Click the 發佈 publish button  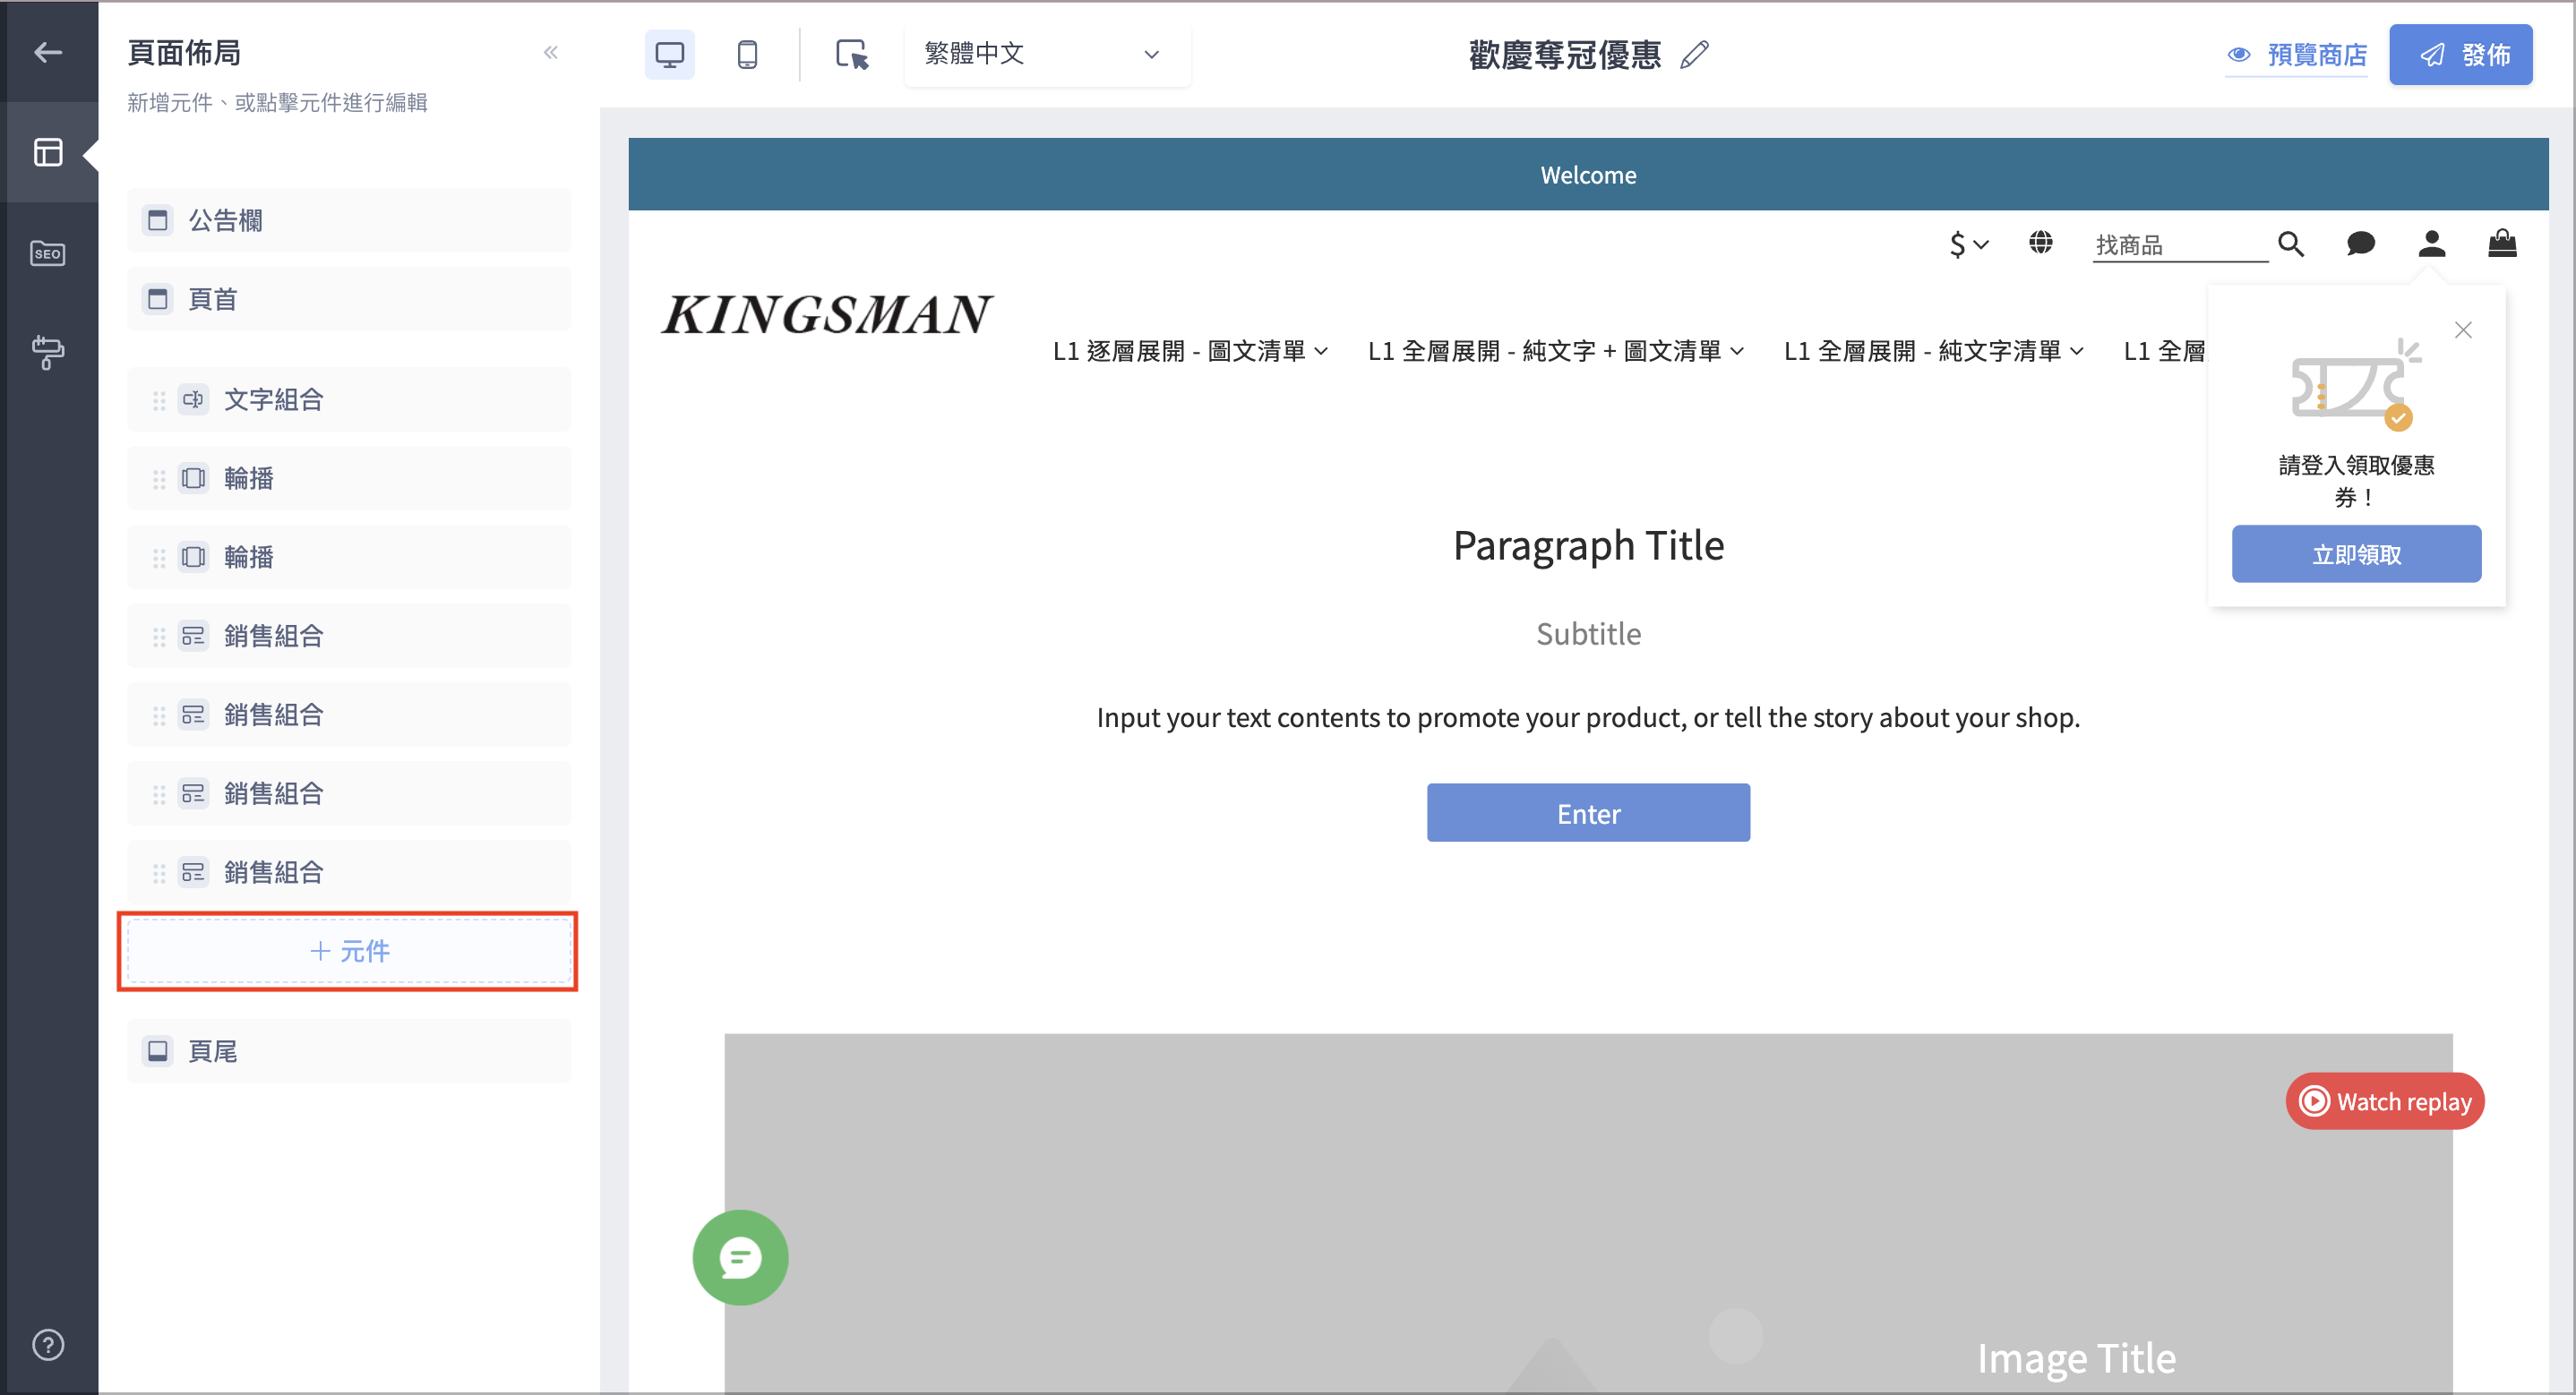point(2460,55)
